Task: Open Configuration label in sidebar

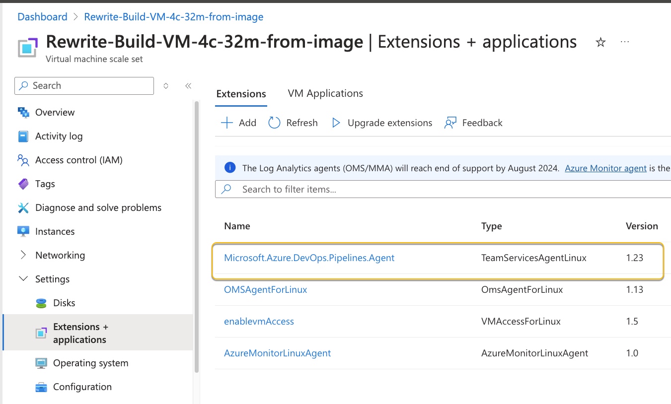Action: tap(82, 387)
